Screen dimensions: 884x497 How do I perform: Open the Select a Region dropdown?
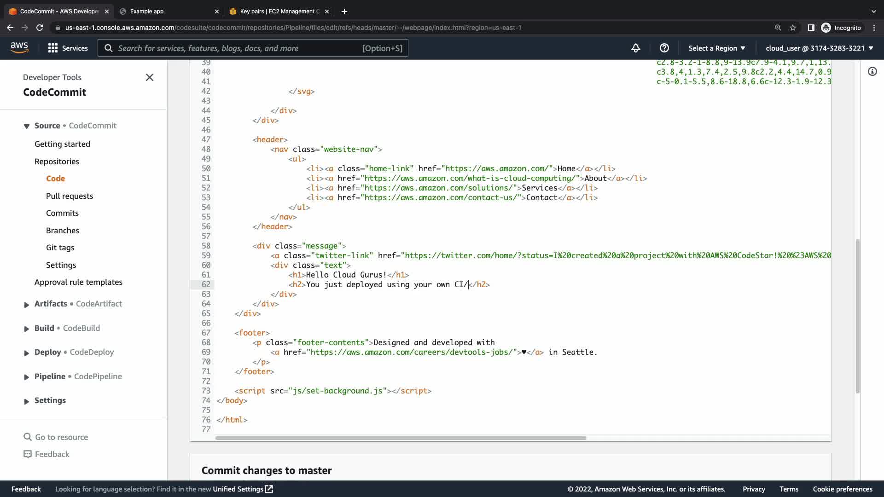716,48
